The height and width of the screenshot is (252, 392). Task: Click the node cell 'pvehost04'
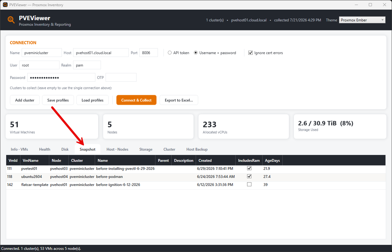click(59, 177)
